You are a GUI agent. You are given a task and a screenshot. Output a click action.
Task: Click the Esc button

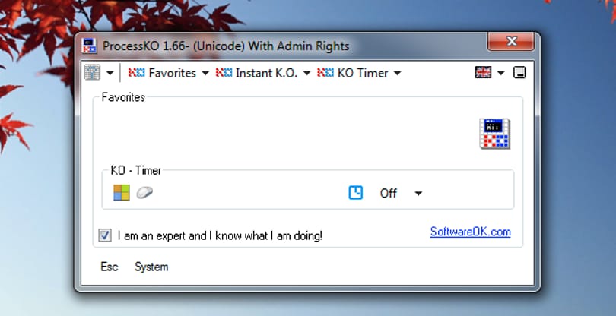[x=110, y=267]
